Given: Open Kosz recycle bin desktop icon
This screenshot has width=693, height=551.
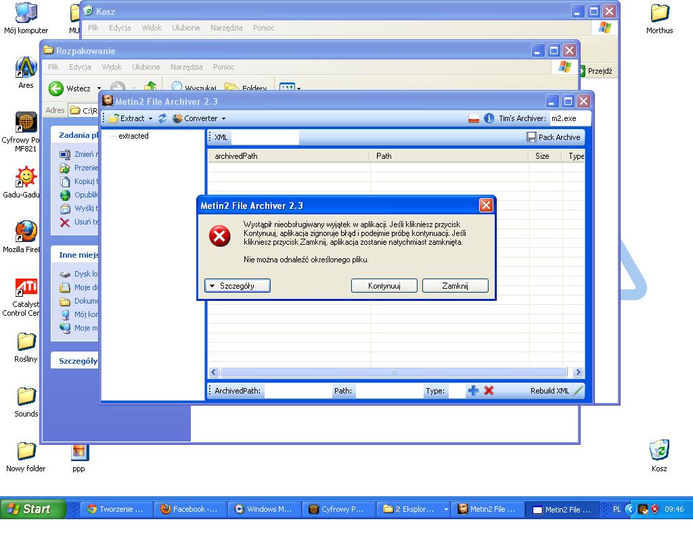Looking at the screenshot, I should (659, 456).
